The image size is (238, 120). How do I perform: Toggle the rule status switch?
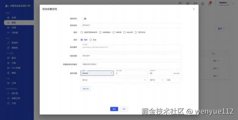coord(85,19)
